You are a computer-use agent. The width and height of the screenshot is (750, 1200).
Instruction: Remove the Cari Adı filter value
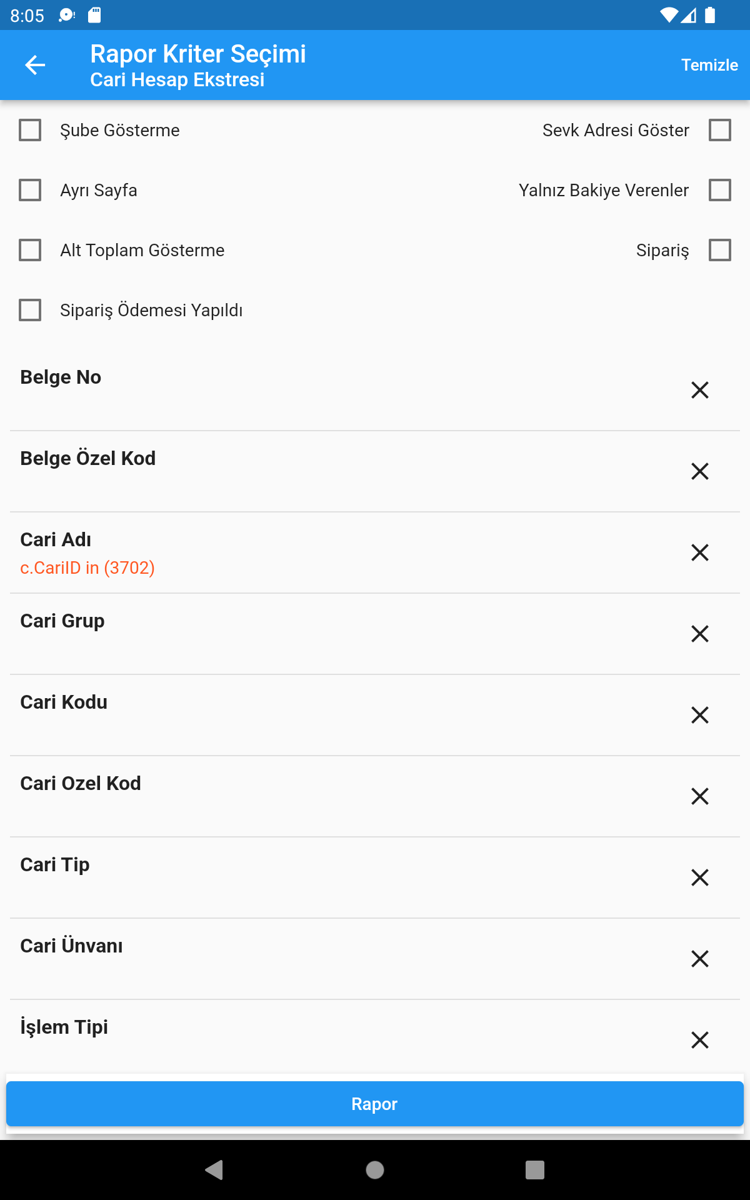[700, 552]
